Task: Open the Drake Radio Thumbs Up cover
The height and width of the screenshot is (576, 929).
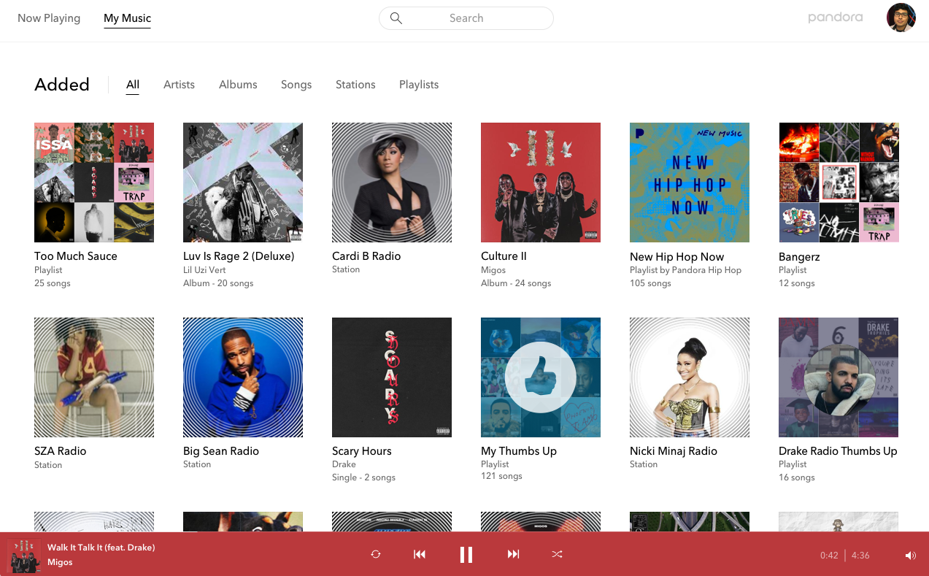Action: point(839,377)
